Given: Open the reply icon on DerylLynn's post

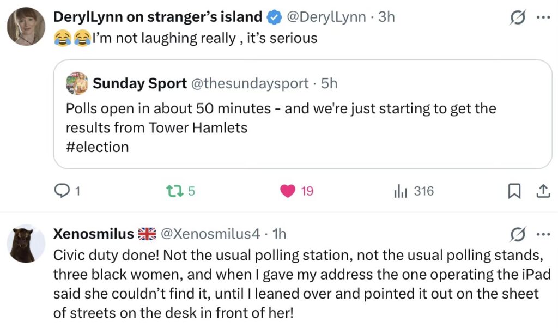Looking at the screenshot, I should 62,191.
